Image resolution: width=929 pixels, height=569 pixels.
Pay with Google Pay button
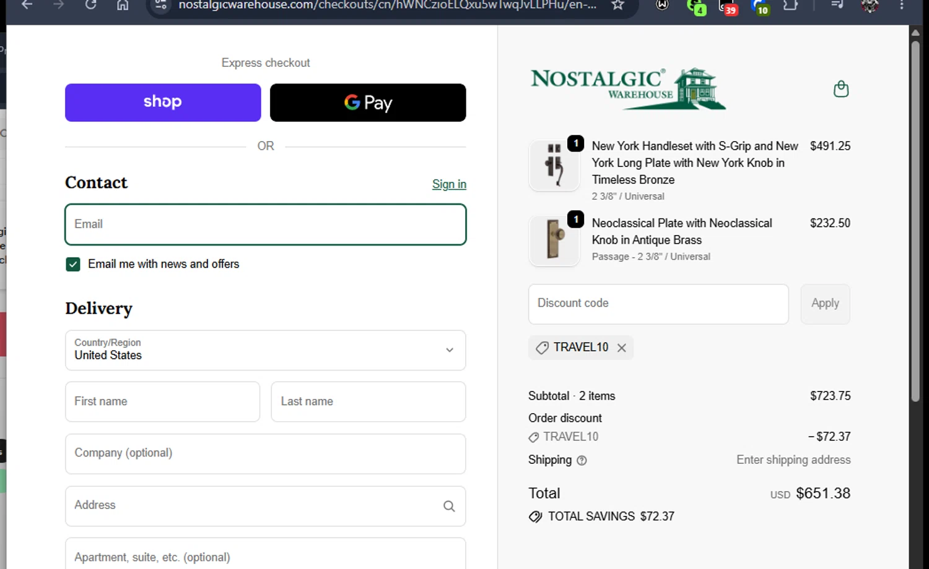(368, 103)
